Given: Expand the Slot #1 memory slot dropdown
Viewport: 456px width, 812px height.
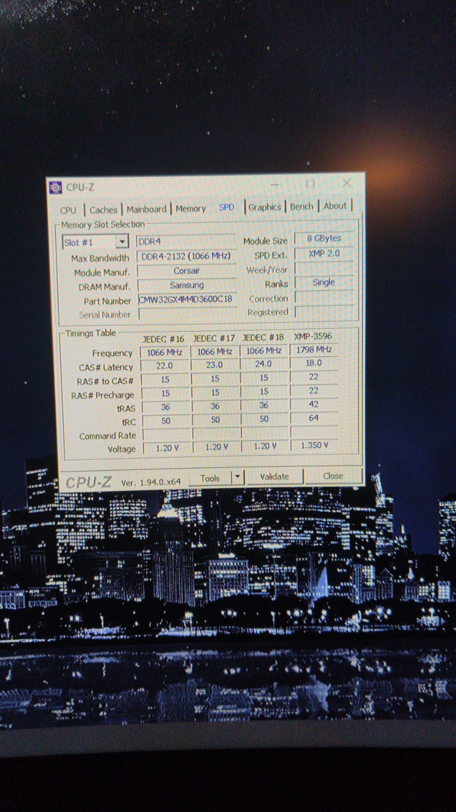Looking at the screenshot, I should (122, 242).
